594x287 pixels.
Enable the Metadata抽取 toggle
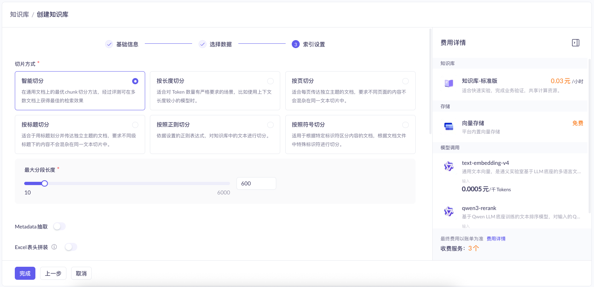(x=60, y=226)
